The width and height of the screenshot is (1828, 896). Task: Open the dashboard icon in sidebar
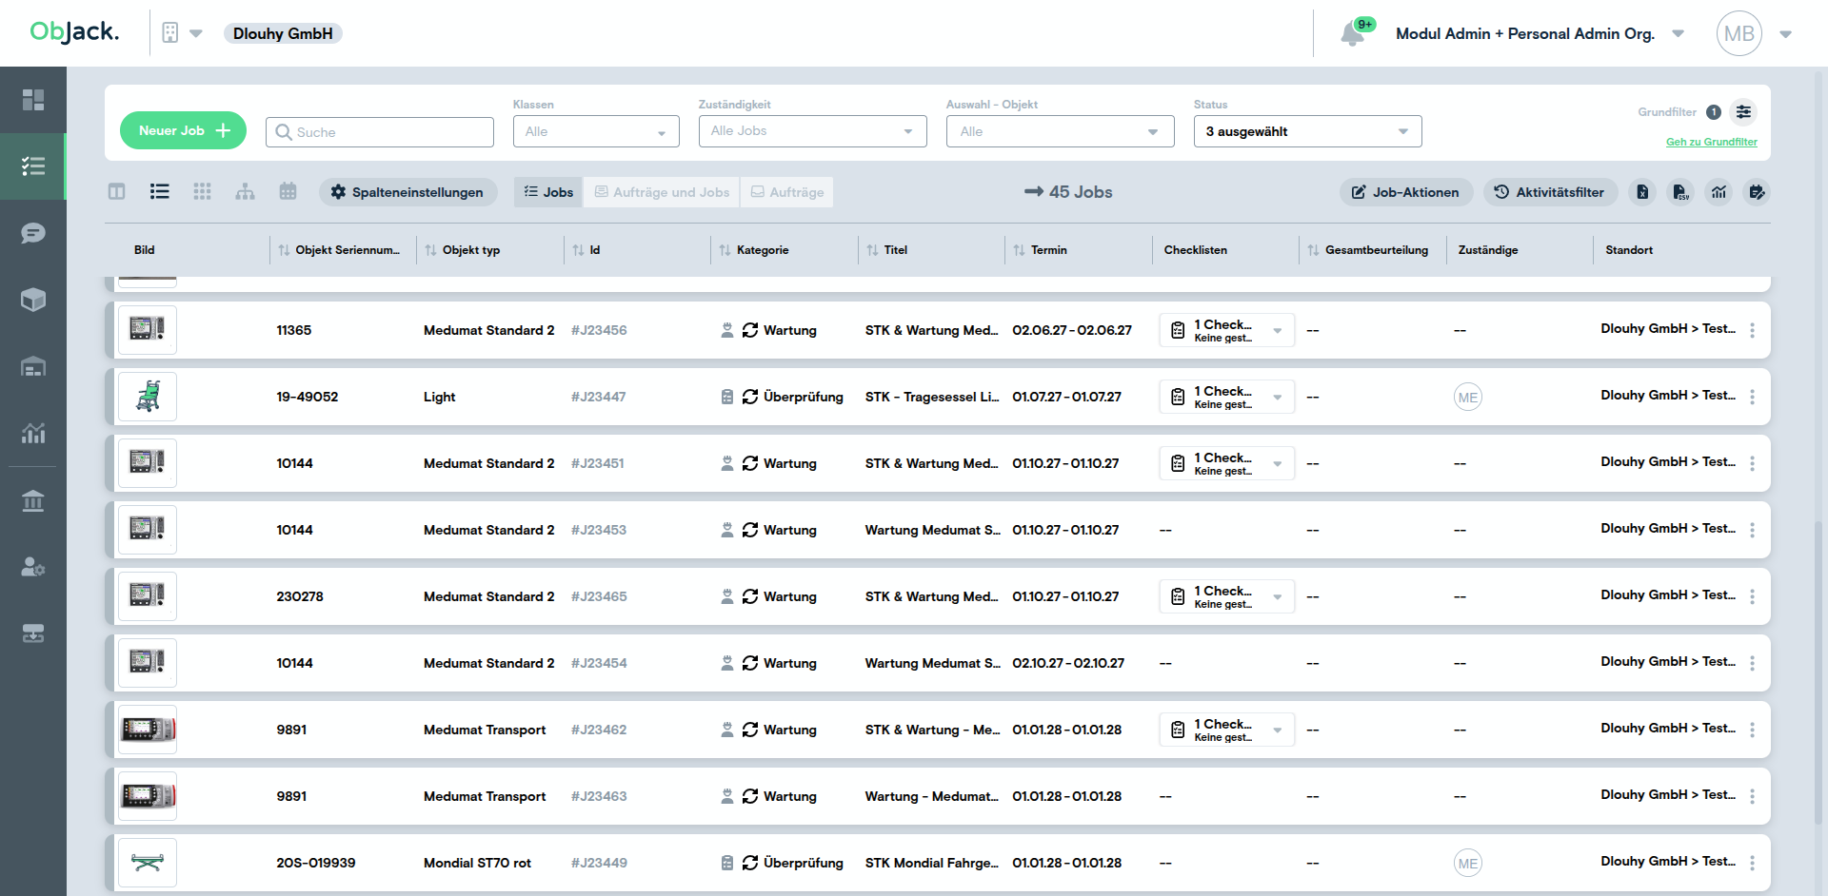click(x=33, y=100)
